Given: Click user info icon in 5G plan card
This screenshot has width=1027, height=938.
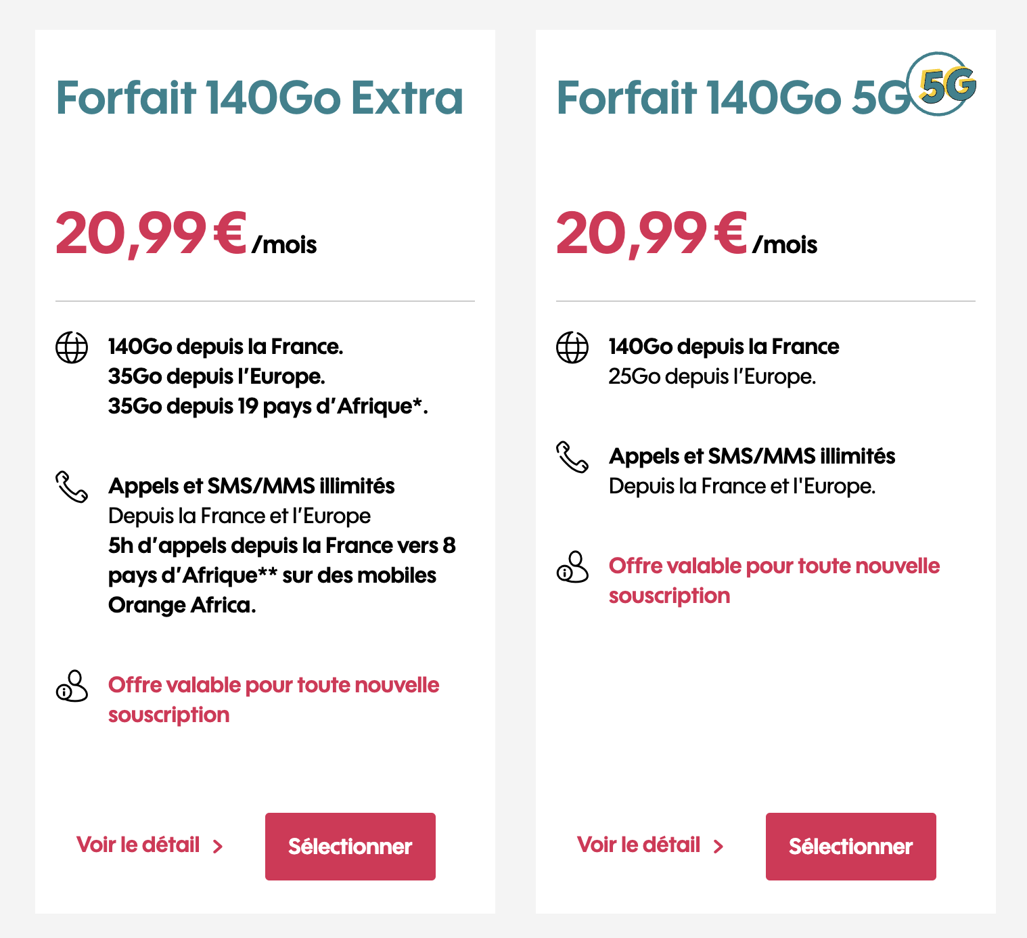Looking at the screenshot, I should pyautogui.click(x=572, y=566).
